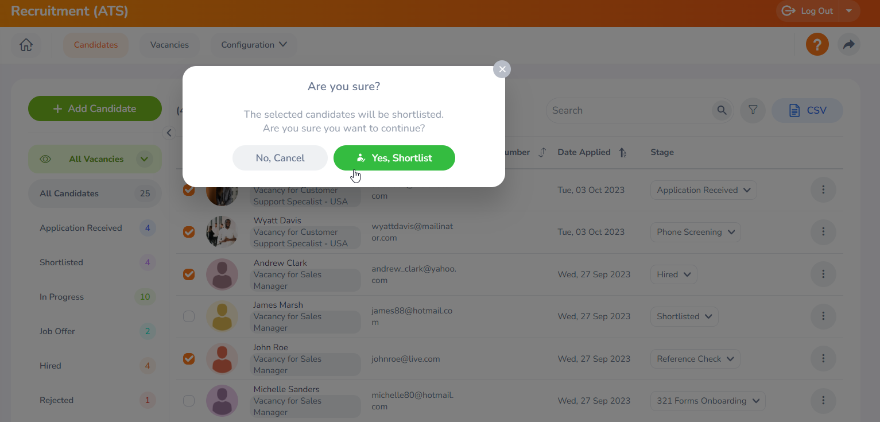This screenshot has width=880, height=422.
Task: Open the orange help question mark
Action: [x=817, y=45]
